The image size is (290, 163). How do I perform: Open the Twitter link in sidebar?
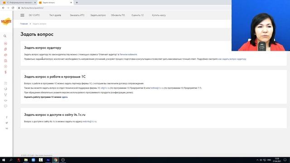[7, 123]
